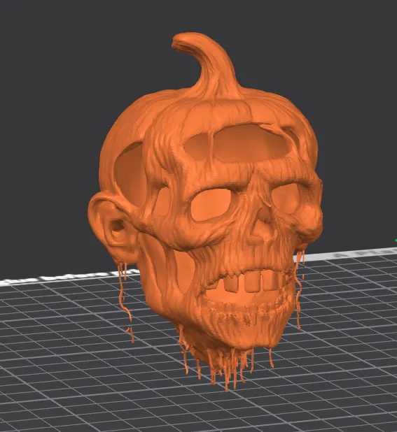
Task: Click the side opening above the ear
Action: [130, 169]
